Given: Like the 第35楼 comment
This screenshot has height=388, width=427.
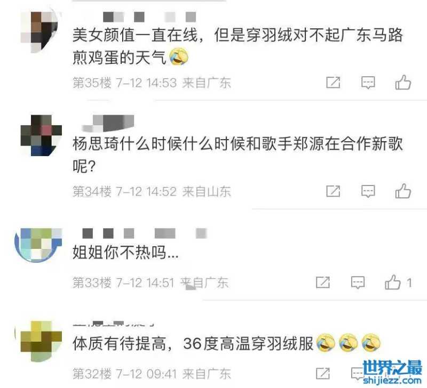Looking at the screenshot, I should 403,82.
